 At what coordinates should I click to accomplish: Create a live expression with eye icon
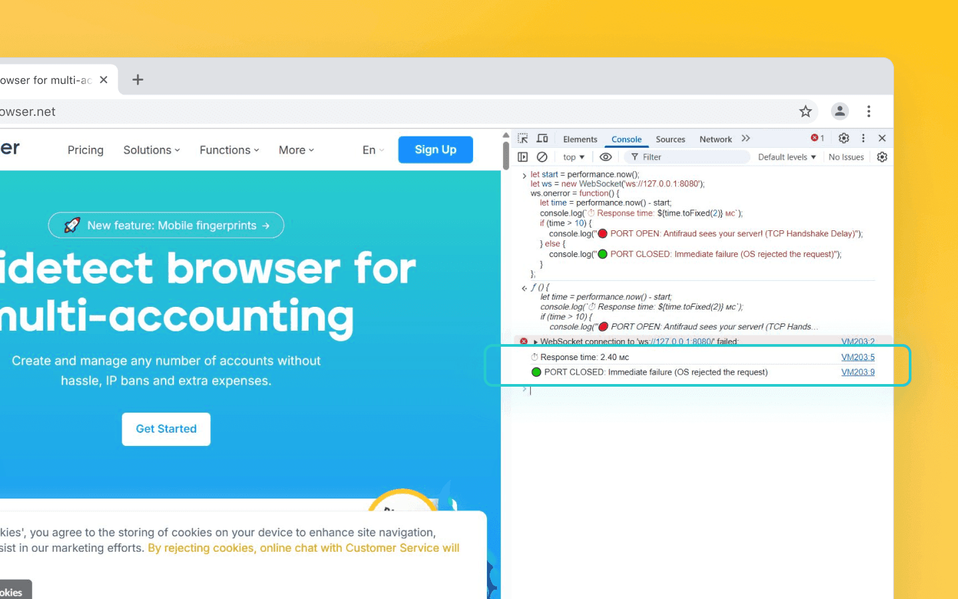(605, 157)
